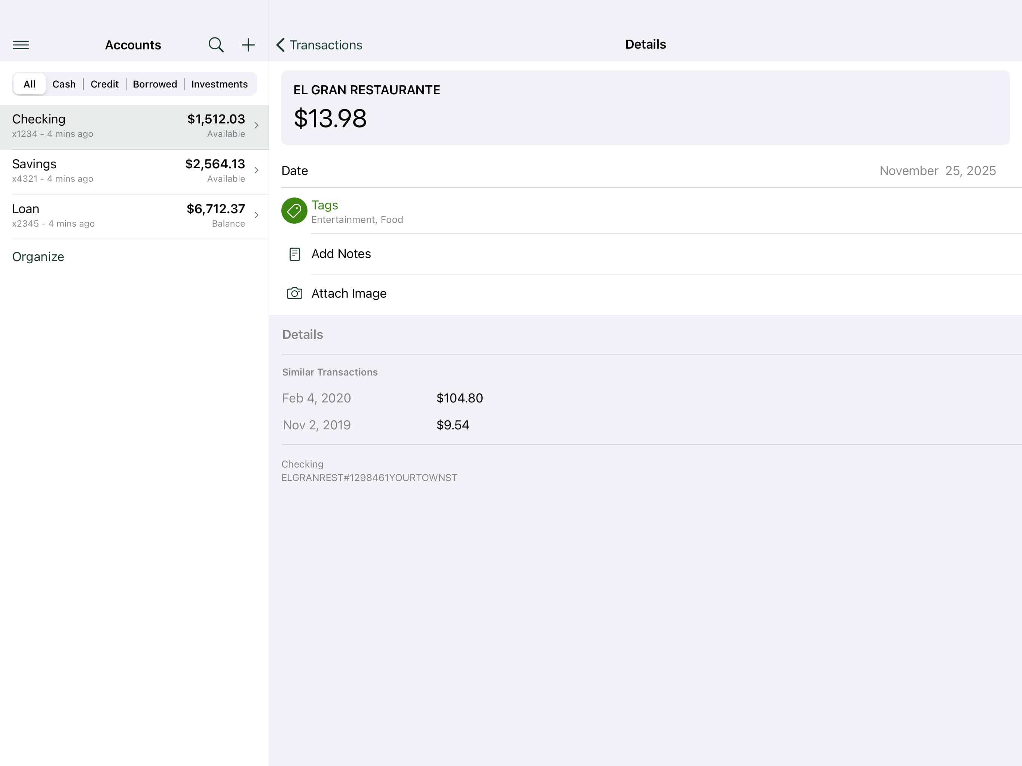Tap the Similar Transactions heading

330,373
